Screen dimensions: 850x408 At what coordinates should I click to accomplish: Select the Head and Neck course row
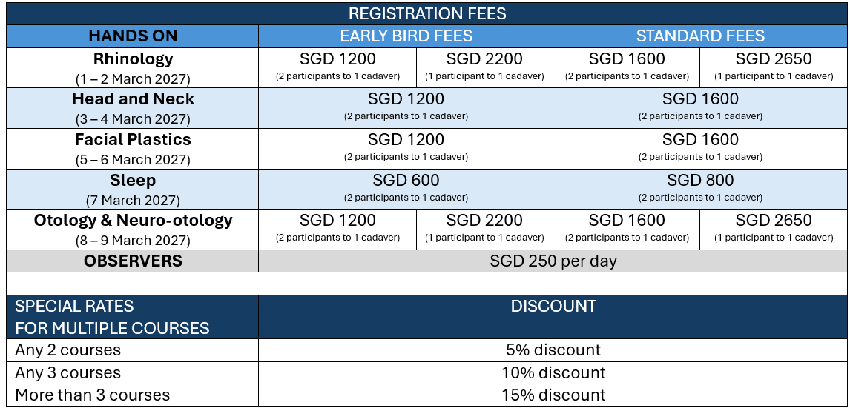[x=427, y=107]
